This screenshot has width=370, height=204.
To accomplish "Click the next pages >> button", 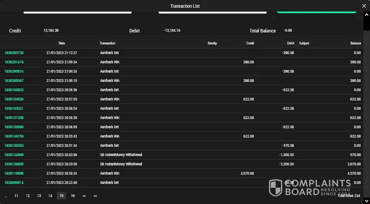I will coord(95,196).
